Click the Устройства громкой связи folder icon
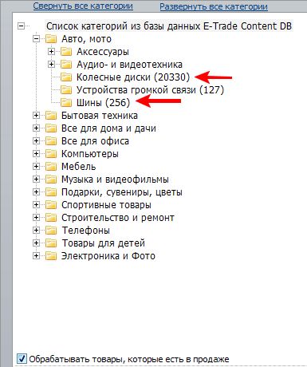 [x=66, y=90]
